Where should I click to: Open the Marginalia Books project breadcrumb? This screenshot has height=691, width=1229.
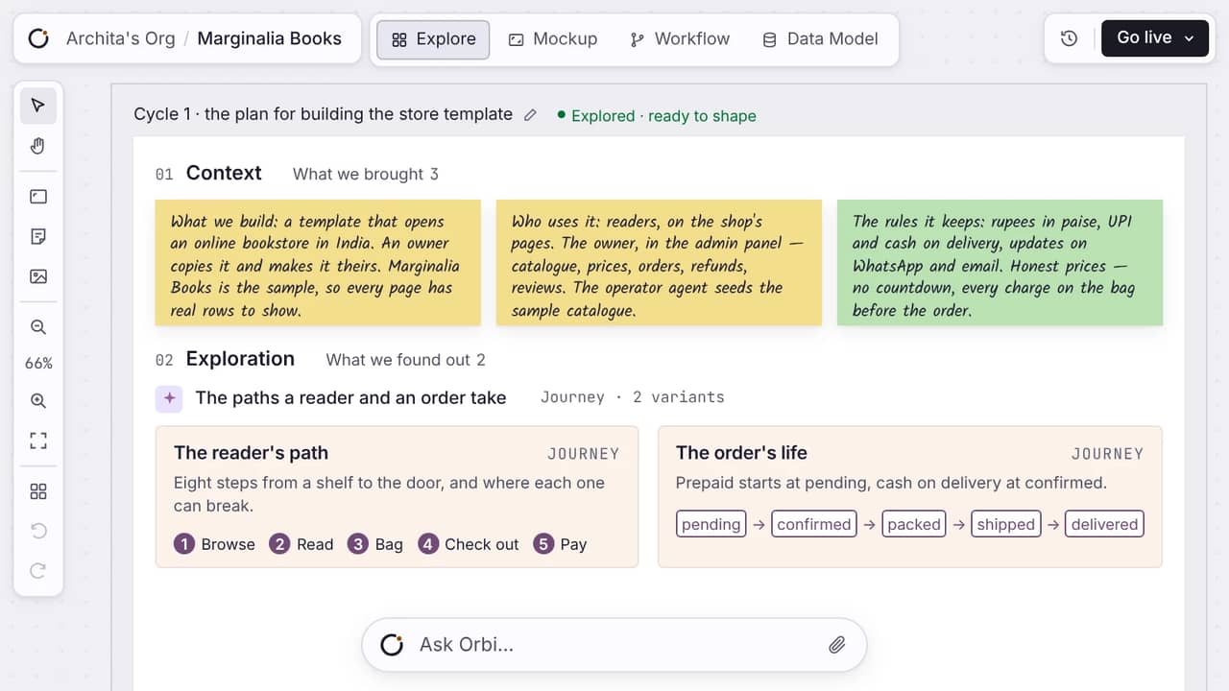(269, 39)
